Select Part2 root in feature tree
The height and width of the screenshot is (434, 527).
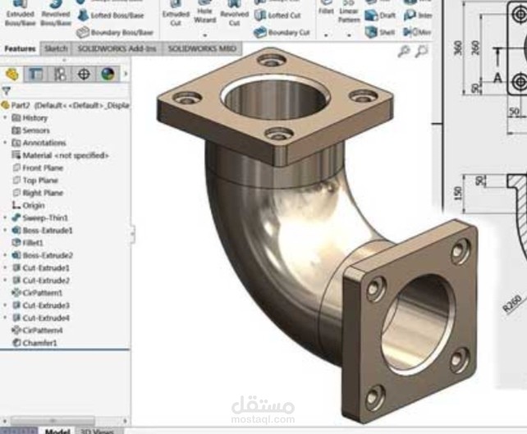tap(65, 105)
